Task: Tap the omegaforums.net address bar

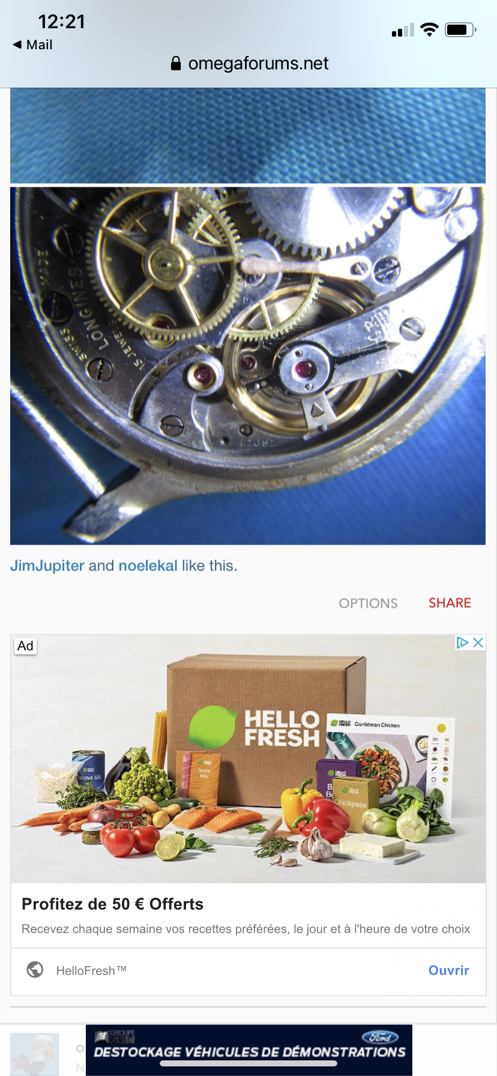Action: [249, 64]
